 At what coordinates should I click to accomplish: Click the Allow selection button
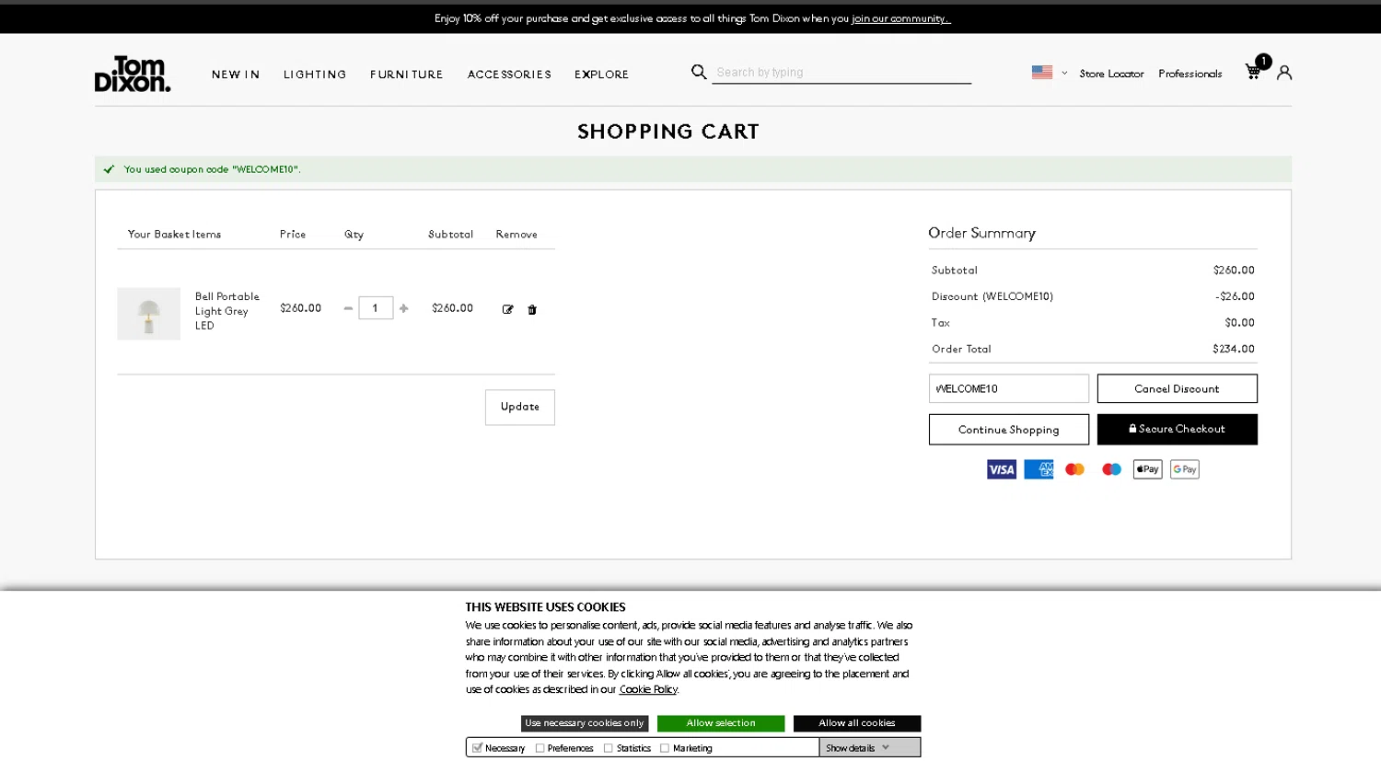[721, 723]
